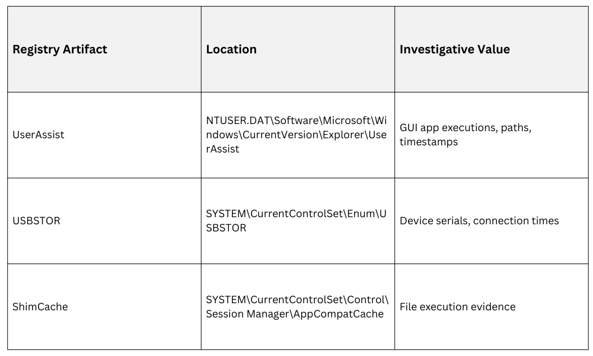Click the 'Registry Artifact' column header
The width and height of the screenshot is (593, 356).
pos(60,49)
